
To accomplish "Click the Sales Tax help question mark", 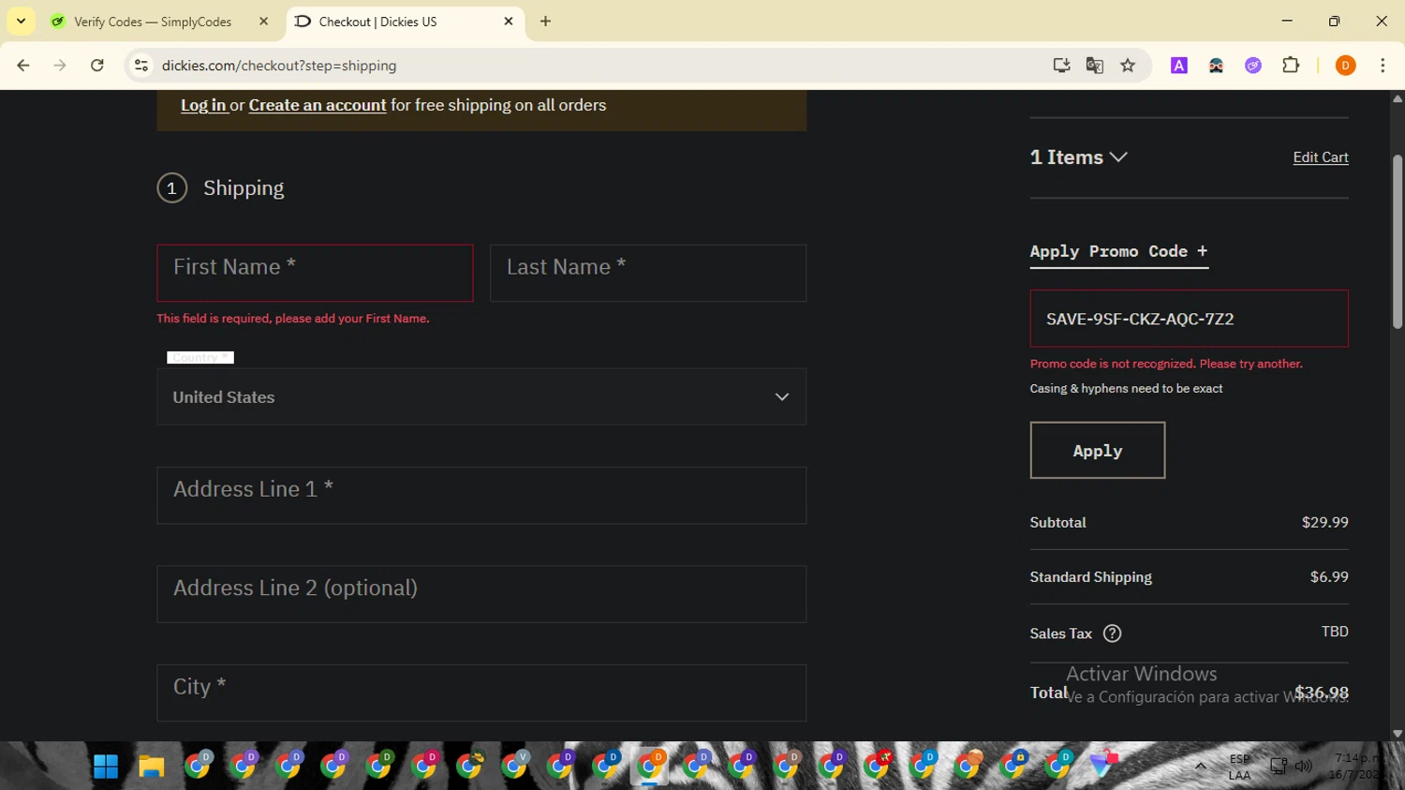I will pyautogui.click(x=1112, y=633).
